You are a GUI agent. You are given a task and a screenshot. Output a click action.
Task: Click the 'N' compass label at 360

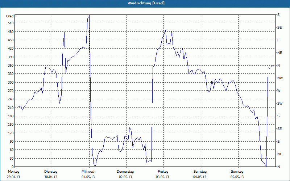279,66
